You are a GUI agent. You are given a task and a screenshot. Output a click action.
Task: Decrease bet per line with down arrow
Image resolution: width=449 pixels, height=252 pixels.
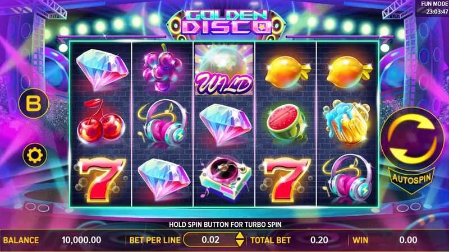point(240,243)
